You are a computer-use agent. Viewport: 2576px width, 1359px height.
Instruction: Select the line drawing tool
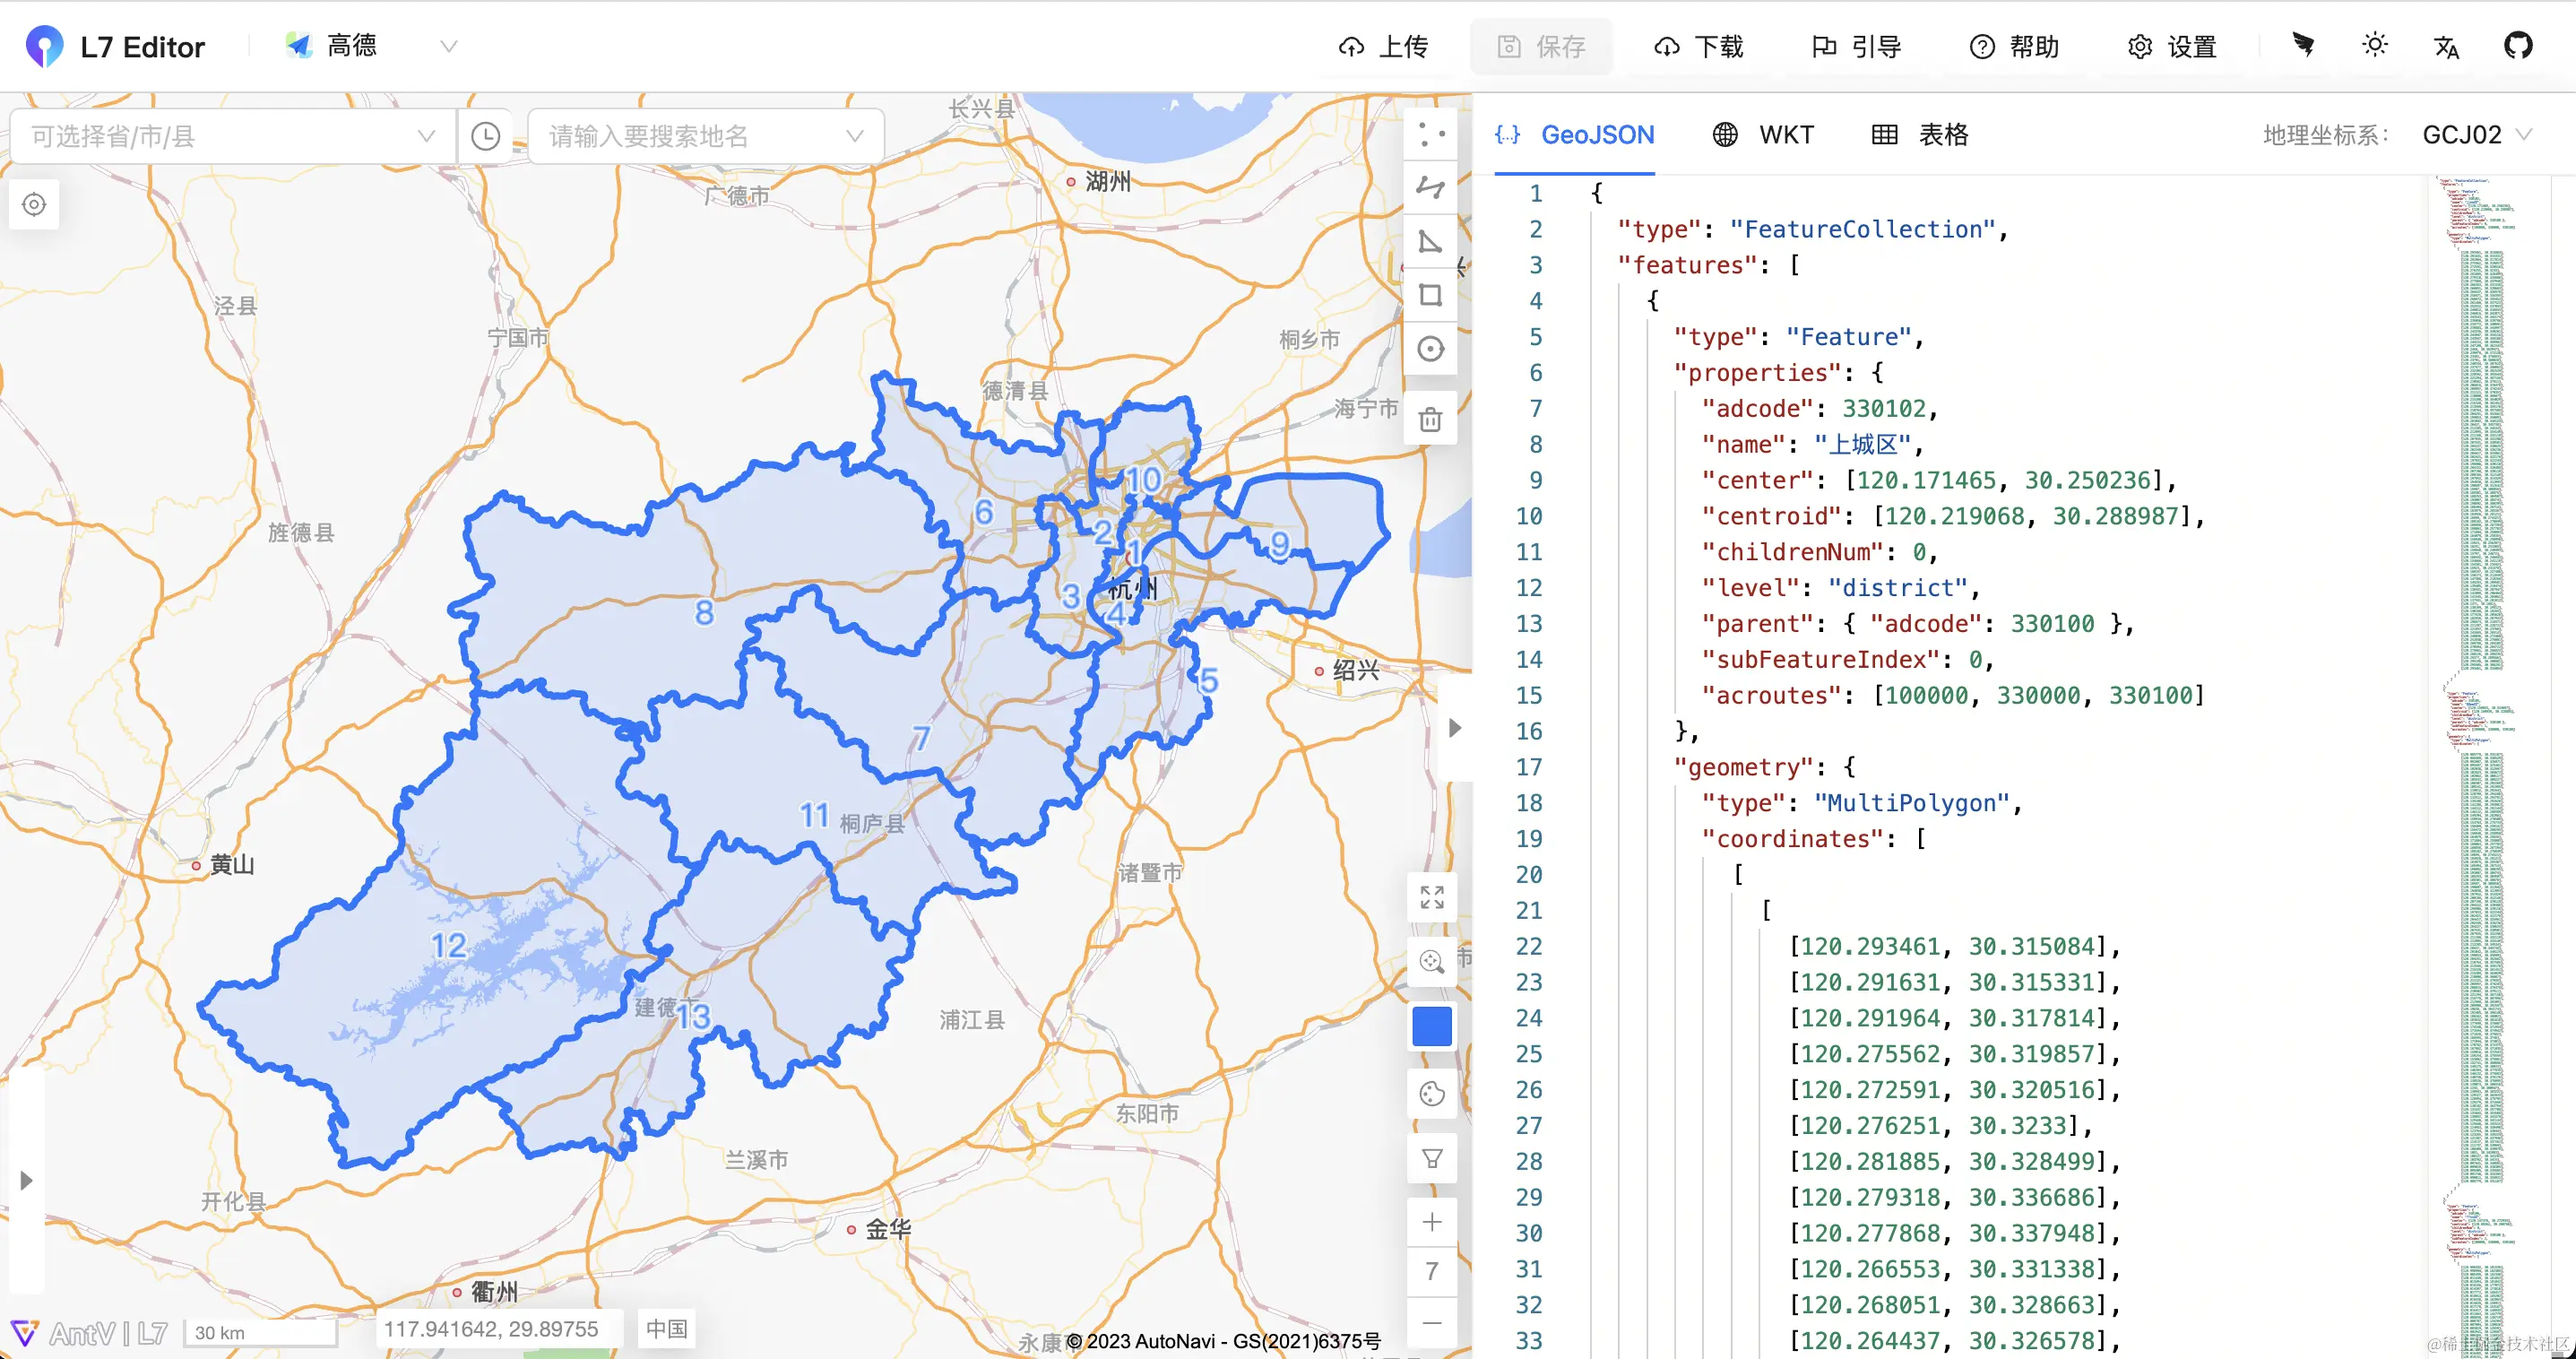coord(1431,187)
